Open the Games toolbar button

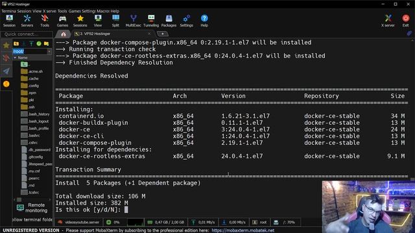(62, 21)
